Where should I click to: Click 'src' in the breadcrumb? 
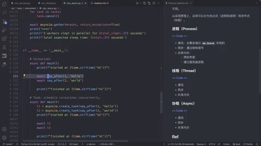tap(13, 8)
